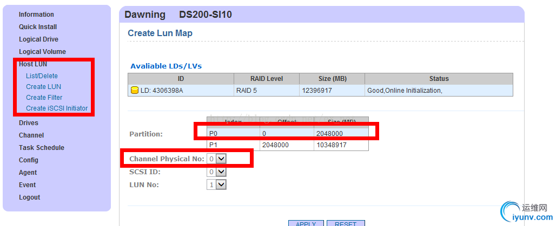Select partition row P0

(288, 134)
